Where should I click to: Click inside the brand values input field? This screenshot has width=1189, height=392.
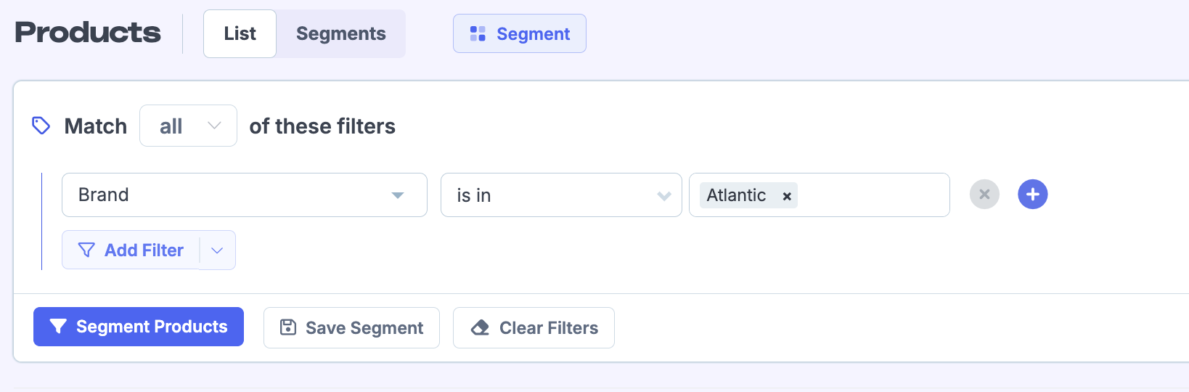point(871,195)
